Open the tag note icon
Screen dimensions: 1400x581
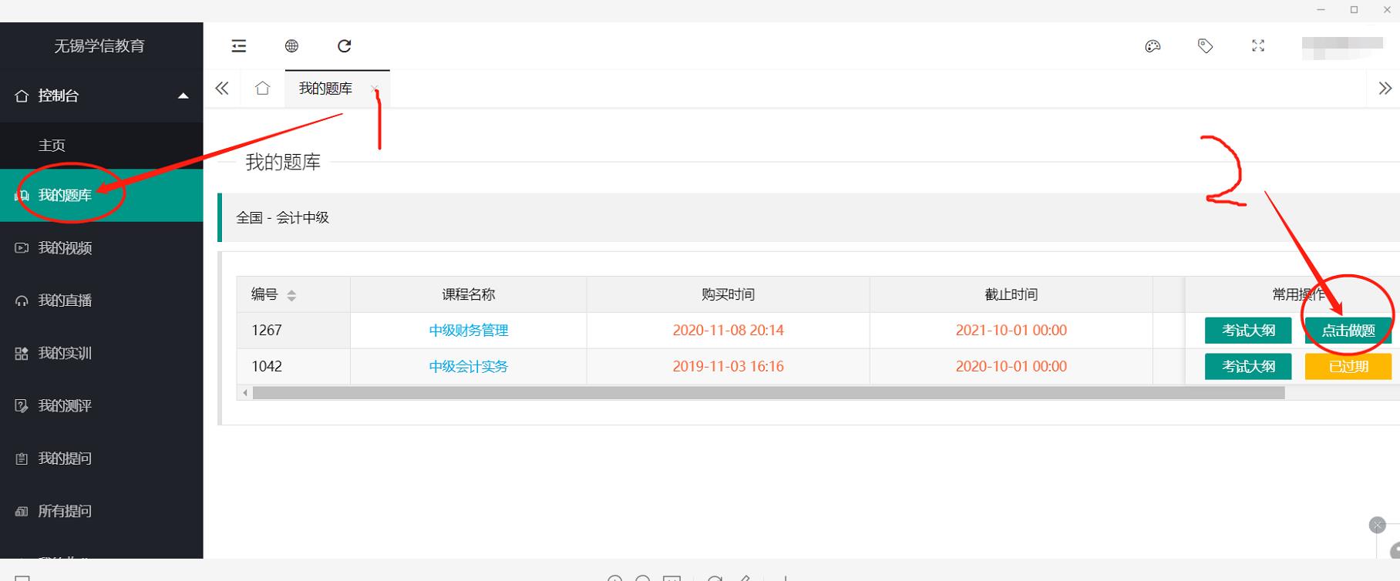point(1205,46)
